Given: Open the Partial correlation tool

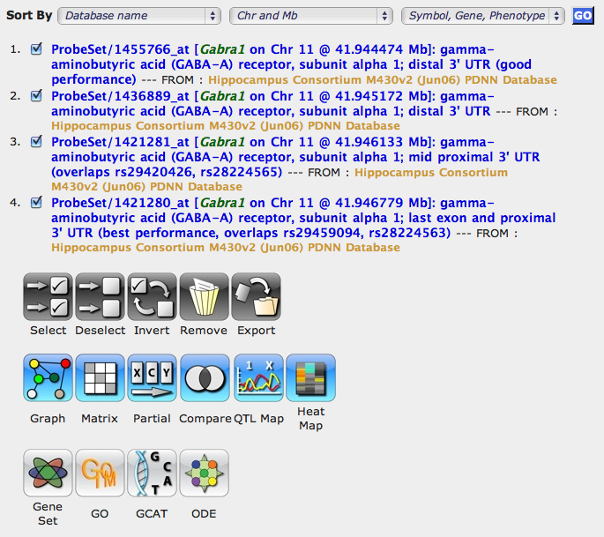Looking at the screenshot, I should [152, 378].
